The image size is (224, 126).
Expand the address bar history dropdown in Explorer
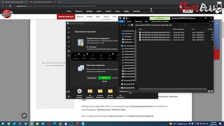pos(182,25)
